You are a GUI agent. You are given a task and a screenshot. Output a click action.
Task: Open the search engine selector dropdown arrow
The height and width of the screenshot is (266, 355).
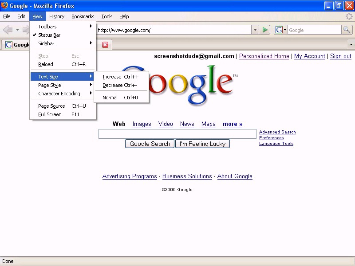tap(285, 30)
